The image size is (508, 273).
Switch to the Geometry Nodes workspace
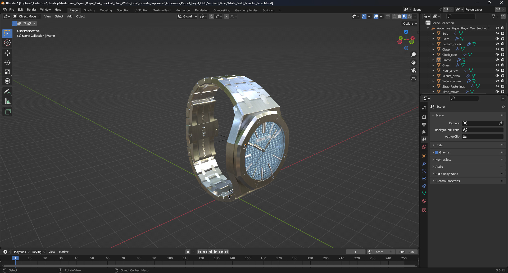[246, 10]
